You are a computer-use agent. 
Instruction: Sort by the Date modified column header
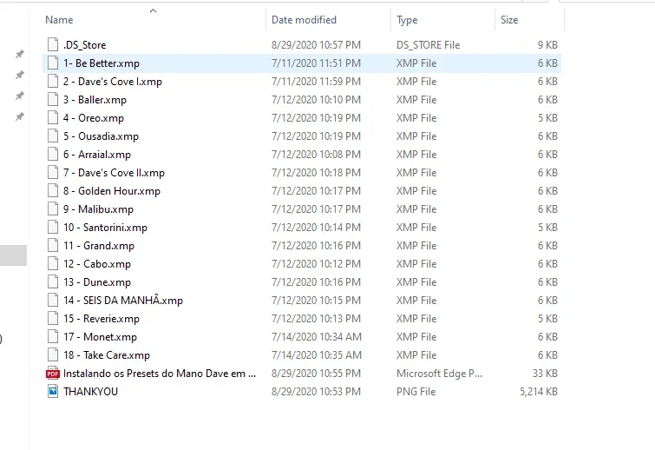(304, 20)
